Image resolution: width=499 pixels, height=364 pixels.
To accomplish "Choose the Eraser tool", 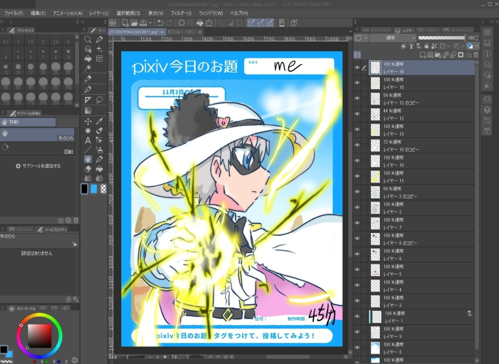I will (x=88, y=169).
